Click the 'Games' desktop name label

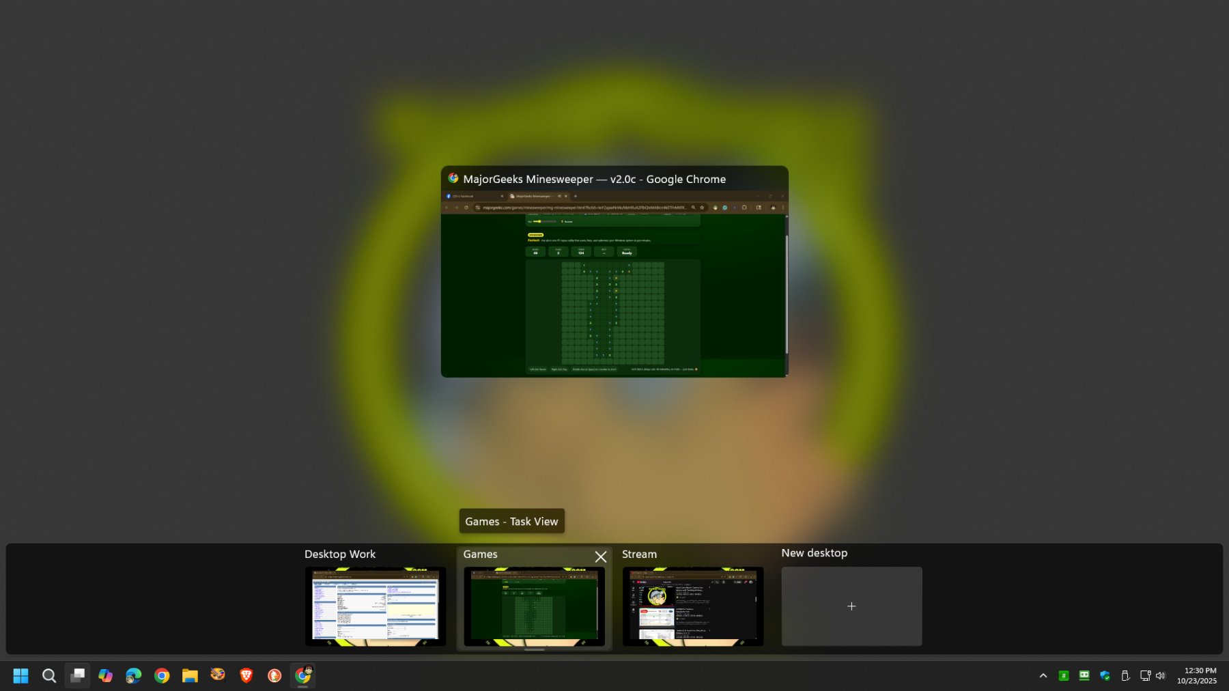pos(481,554)
